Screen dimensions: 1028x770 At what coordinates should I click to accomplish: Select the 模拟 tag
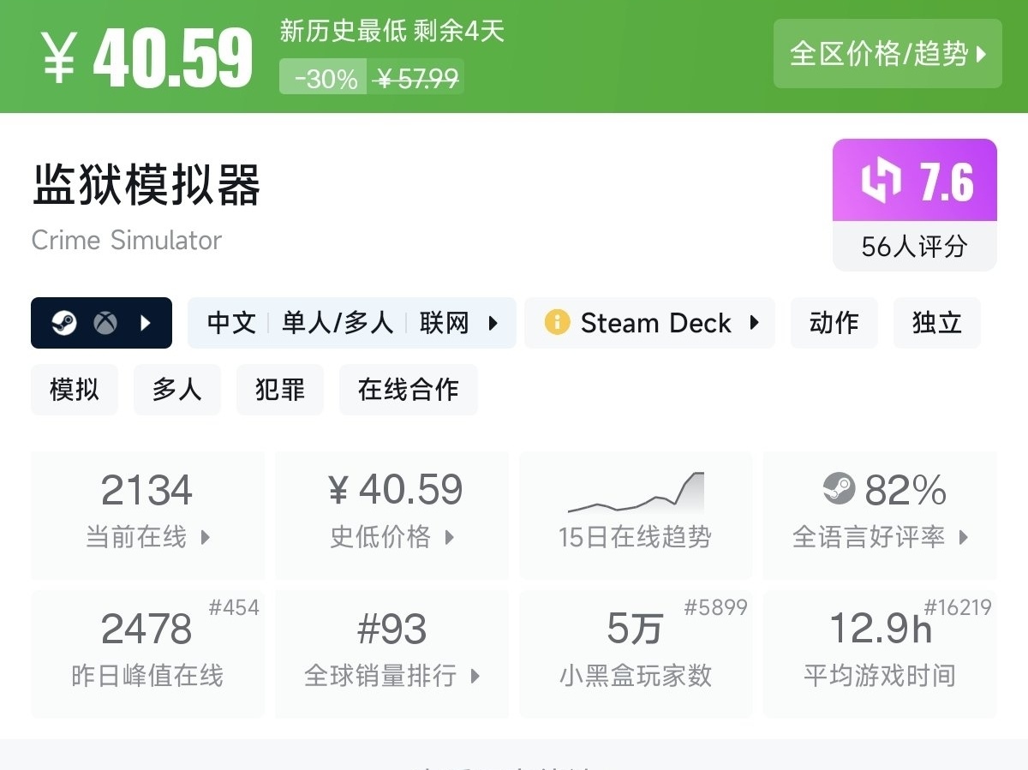pyautogui.click(x=75, y=390)
